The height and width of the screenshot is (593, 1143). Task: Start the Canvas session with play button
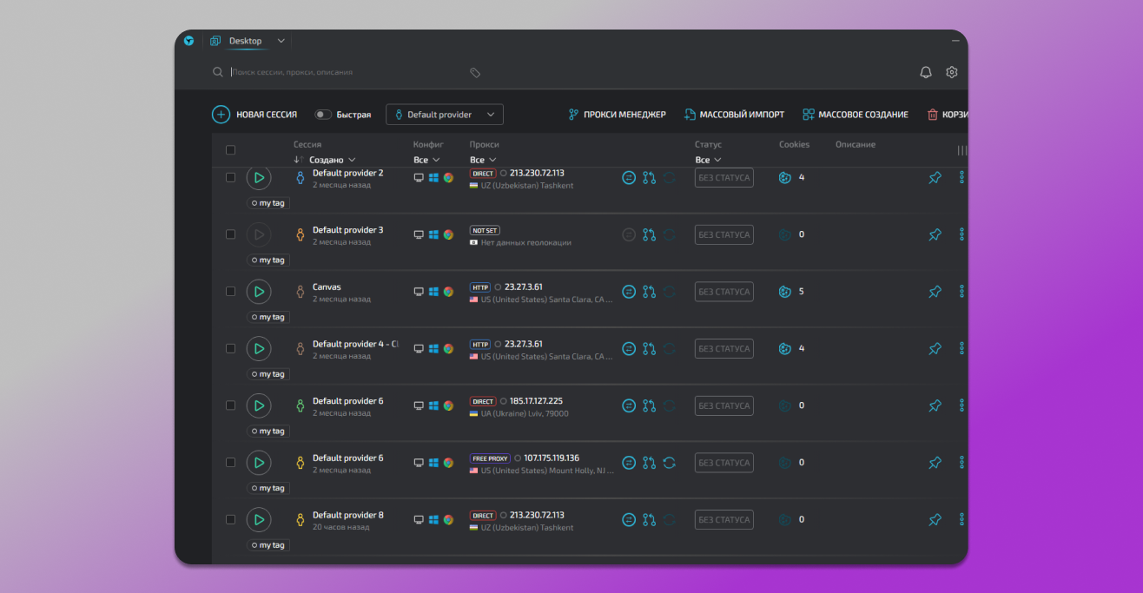tap(258, 292)
